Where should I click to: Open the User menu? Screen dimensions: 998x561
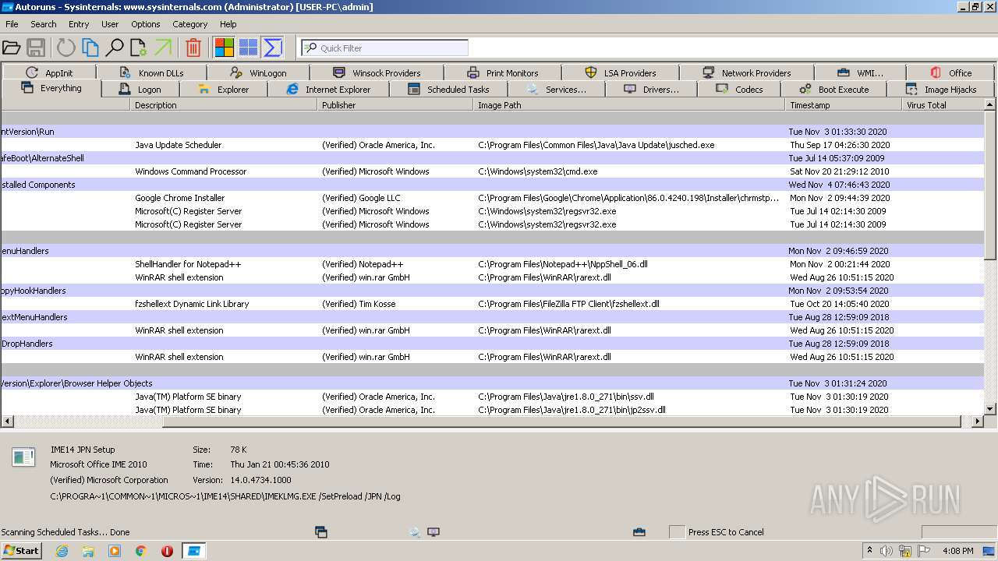coord(110,24)
